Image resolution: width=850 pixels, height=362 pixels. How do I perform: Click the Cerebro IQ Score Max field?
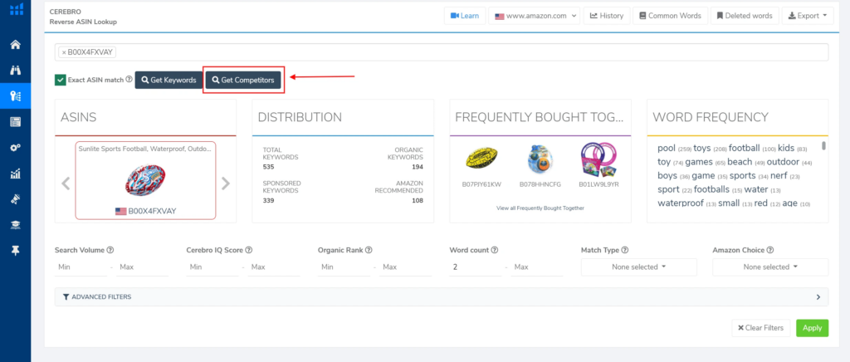point(273,267)
